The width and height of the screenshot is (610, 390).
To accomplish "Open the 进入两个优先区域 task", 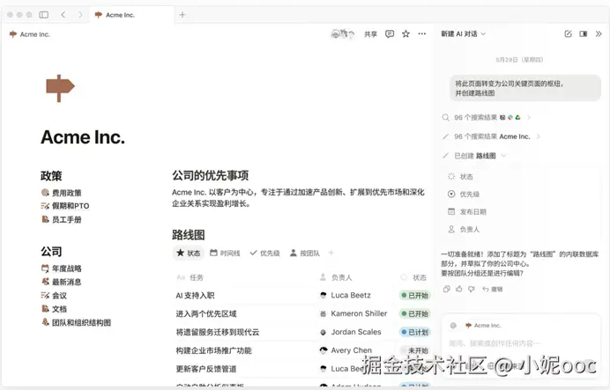I will pyautogui.click(x=206, y=313).
